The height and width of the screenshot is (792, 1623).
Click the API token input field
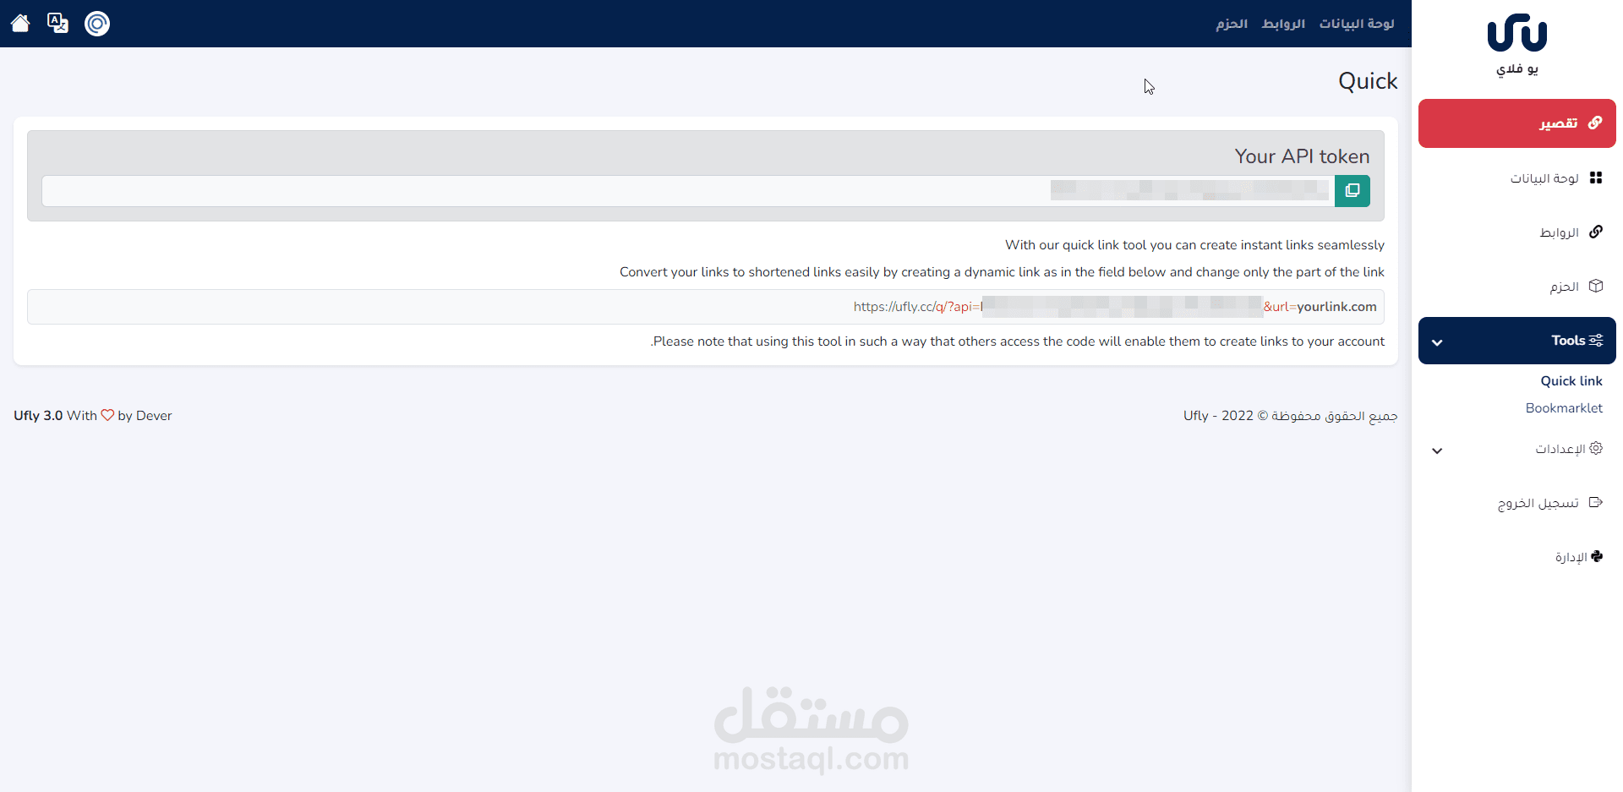point(688,191)
